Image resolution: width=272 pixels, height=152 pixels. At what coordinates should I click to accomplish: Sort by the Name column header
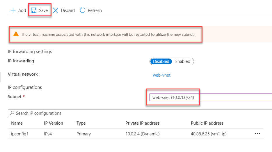(17, 123)
